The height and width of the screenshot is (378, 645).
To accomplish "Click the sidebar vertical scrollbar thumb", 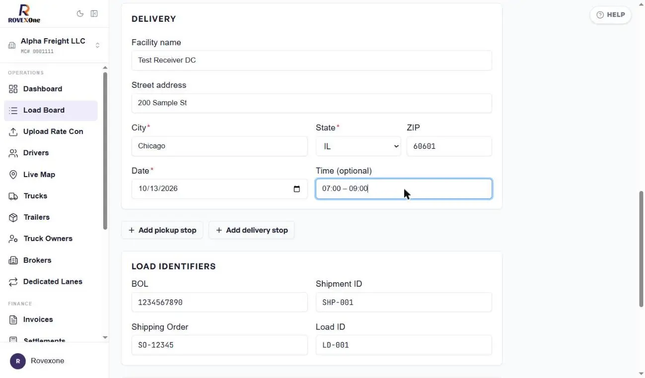I will [x=105, y=151].
